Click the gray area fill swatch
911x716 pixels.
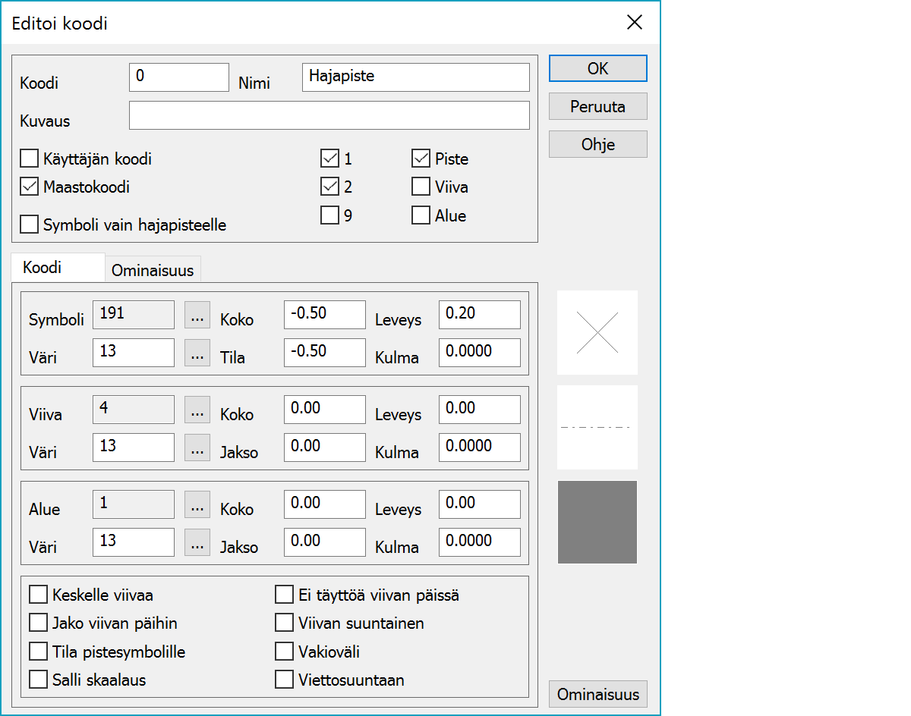597,522
